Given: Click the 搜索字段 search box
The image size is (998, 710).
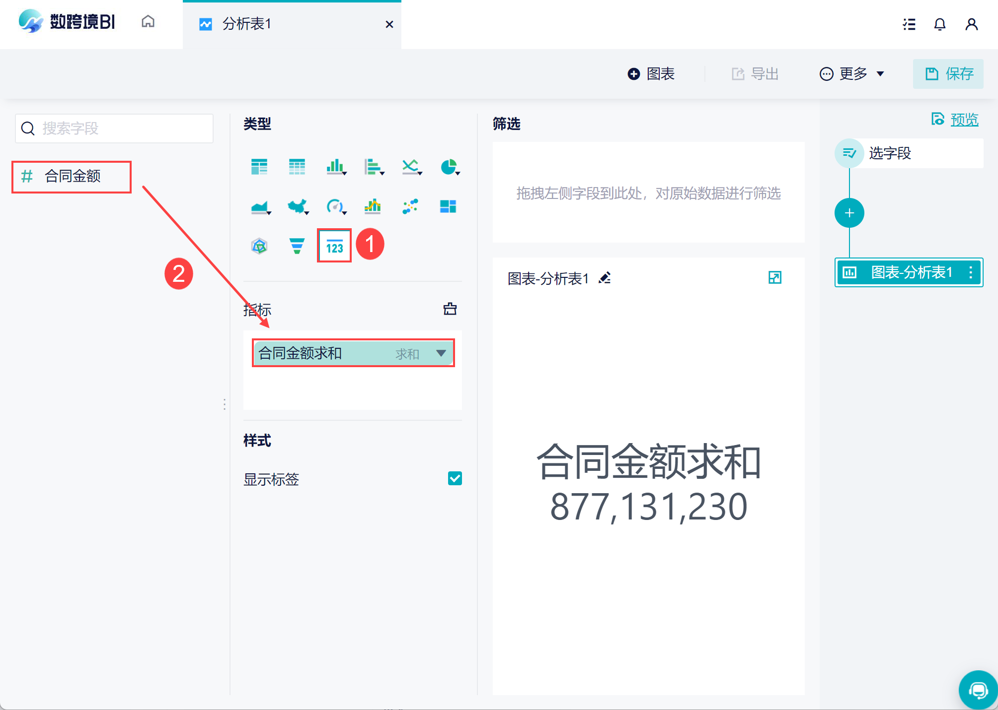Looking at the screenshot, I should [114, 129].
